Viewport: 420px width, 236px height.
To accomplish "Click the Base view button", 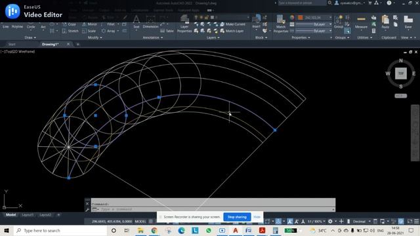I will (x=408, y=22).
